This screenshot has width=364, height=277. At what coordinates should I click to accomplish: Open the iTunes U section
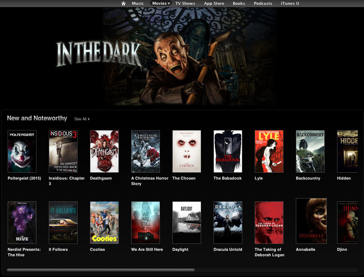290,4
